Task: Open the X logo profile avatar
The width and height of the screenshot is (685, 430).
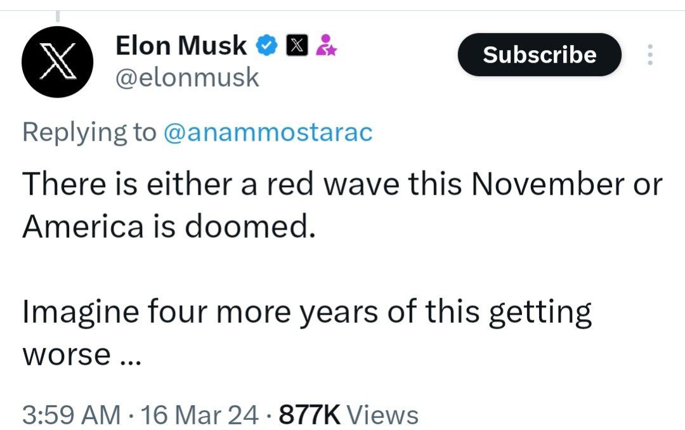Action: pyautogui.click(x=58, y=62)
